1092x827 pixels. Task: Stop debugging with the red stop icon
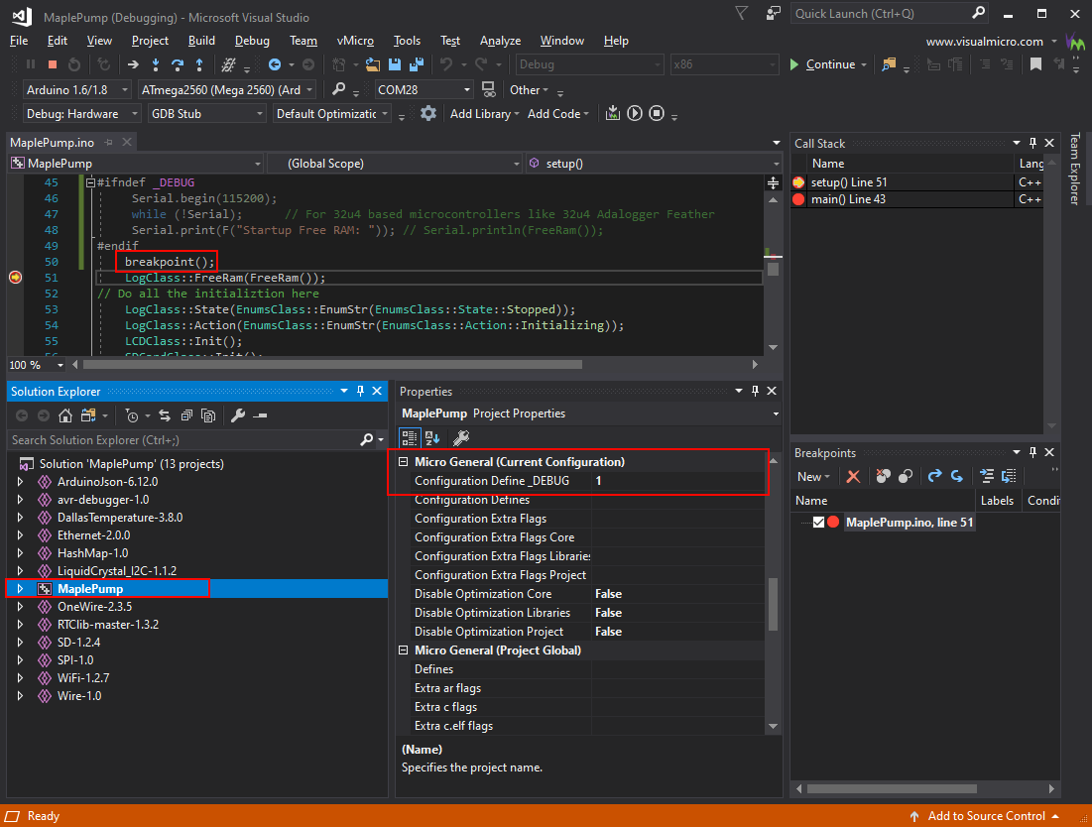53,64
